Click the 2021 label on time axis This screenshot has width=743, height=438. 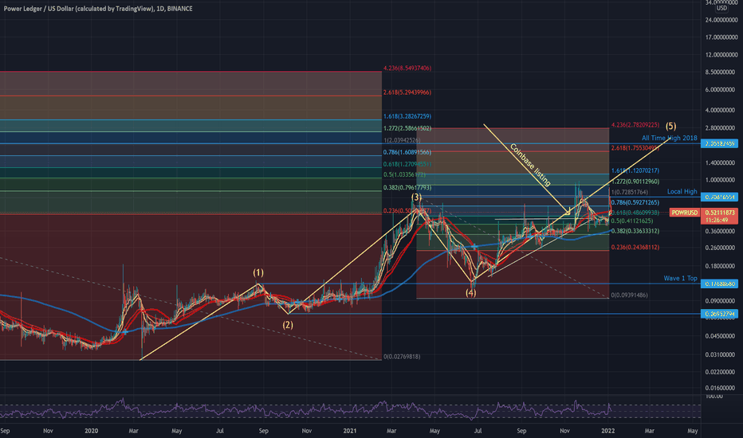(x=350, y=431)
